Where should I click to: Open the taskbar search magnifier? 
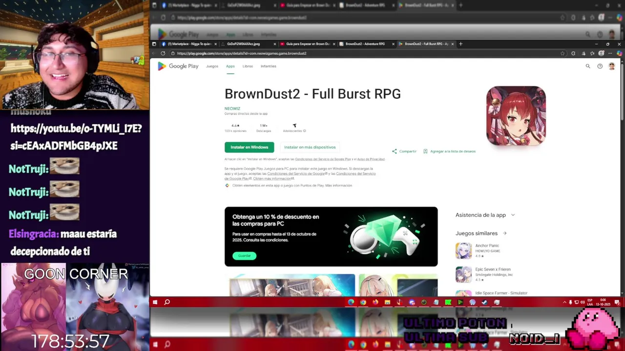coord(167,302)
